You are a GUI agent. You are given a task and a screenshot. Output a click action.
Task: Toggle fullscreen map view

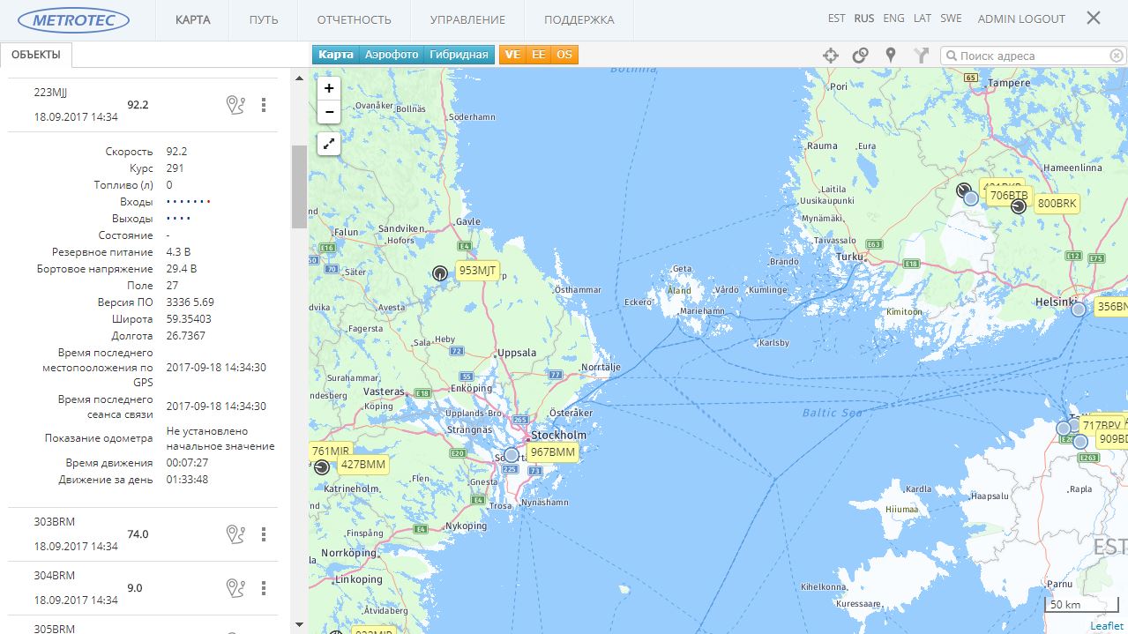329,144
